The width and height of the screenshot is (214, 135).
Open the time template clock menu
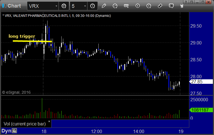pos(93,6)
